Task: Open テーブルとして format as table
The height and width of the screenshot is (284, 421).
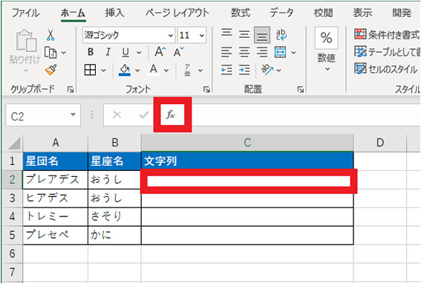Action: click(387, 52)
